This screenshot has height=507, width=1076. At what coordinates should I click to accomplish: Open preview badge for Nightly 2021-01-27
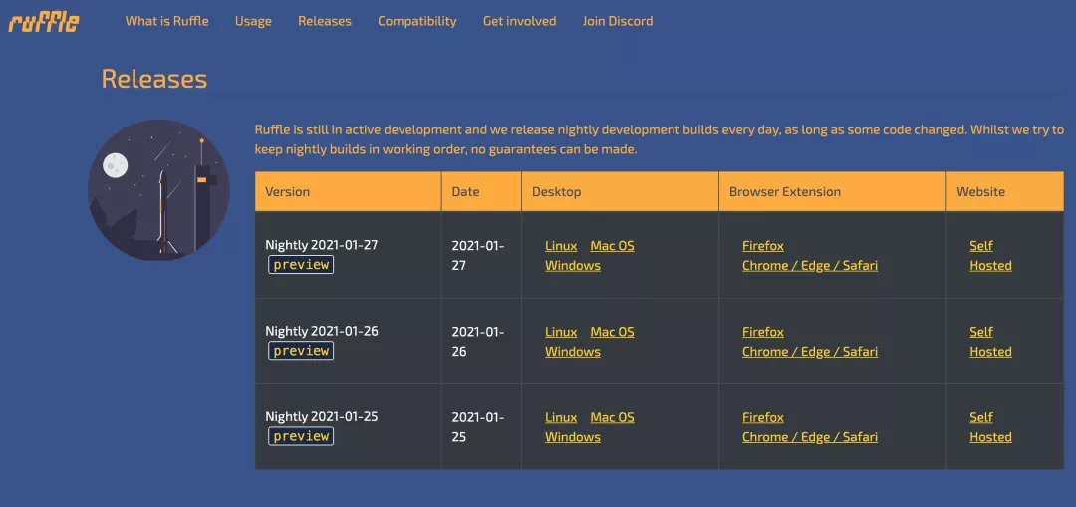[x=301, y=265]
